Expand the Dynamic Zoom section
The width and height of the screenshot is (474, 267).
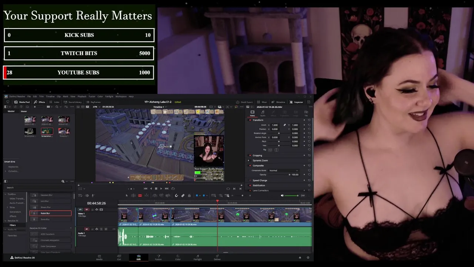point(260,161)
